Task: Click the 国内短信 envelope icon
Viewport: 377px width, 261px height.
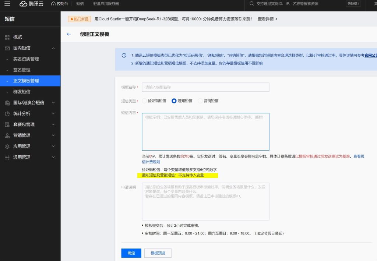Action: point(7,48)
